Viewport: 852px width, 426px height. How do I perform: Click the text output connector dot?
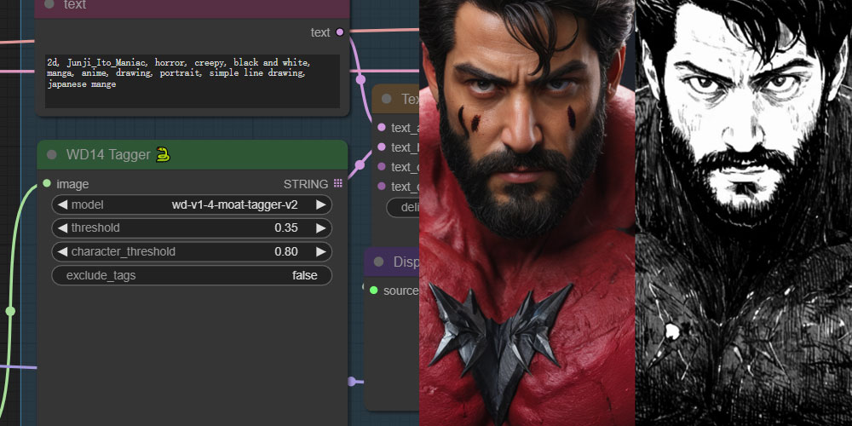(340, 32)
